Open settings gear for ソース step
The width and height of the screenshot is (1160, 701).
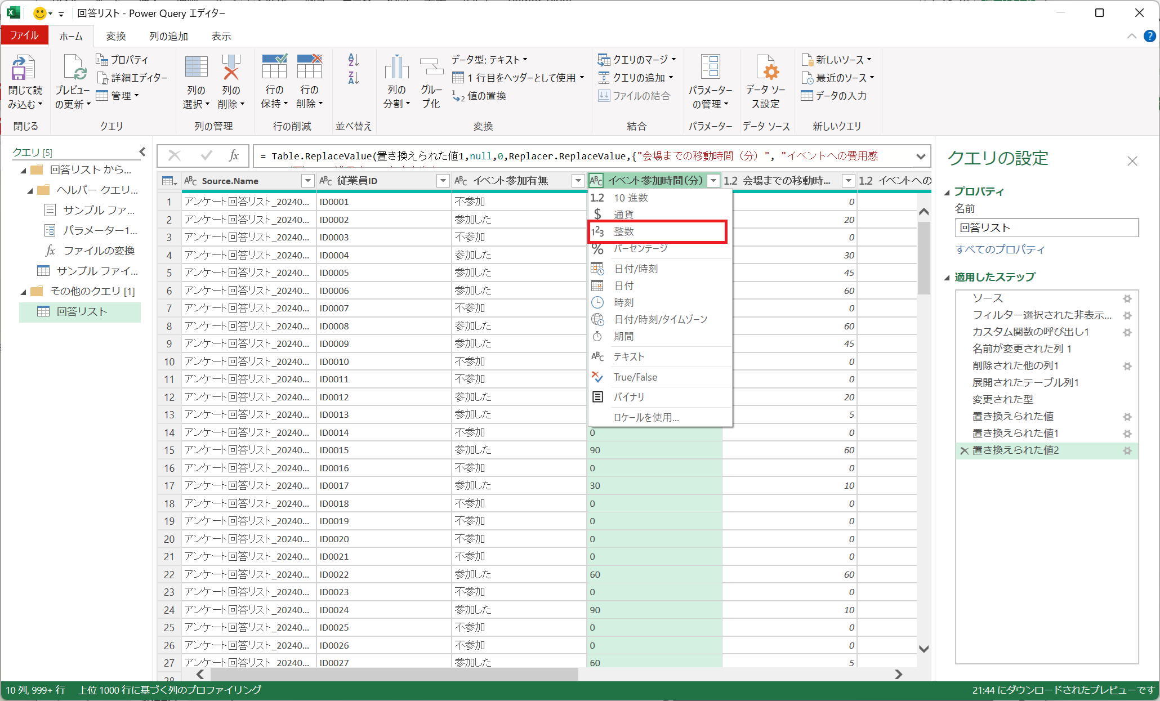click(x=1127, y=298)
